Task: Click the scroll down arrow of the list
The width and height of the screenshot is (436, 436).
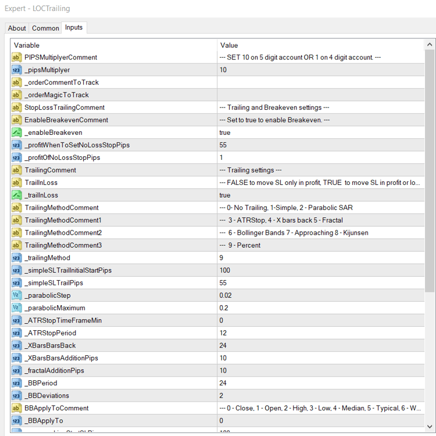Action: coord(430,427)
